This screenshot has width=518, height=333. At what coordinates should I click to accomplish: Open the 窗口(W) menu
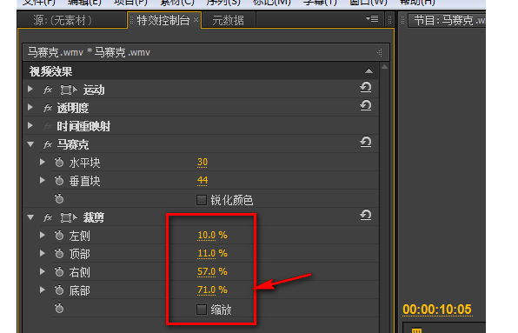click(x=368, y=3)
